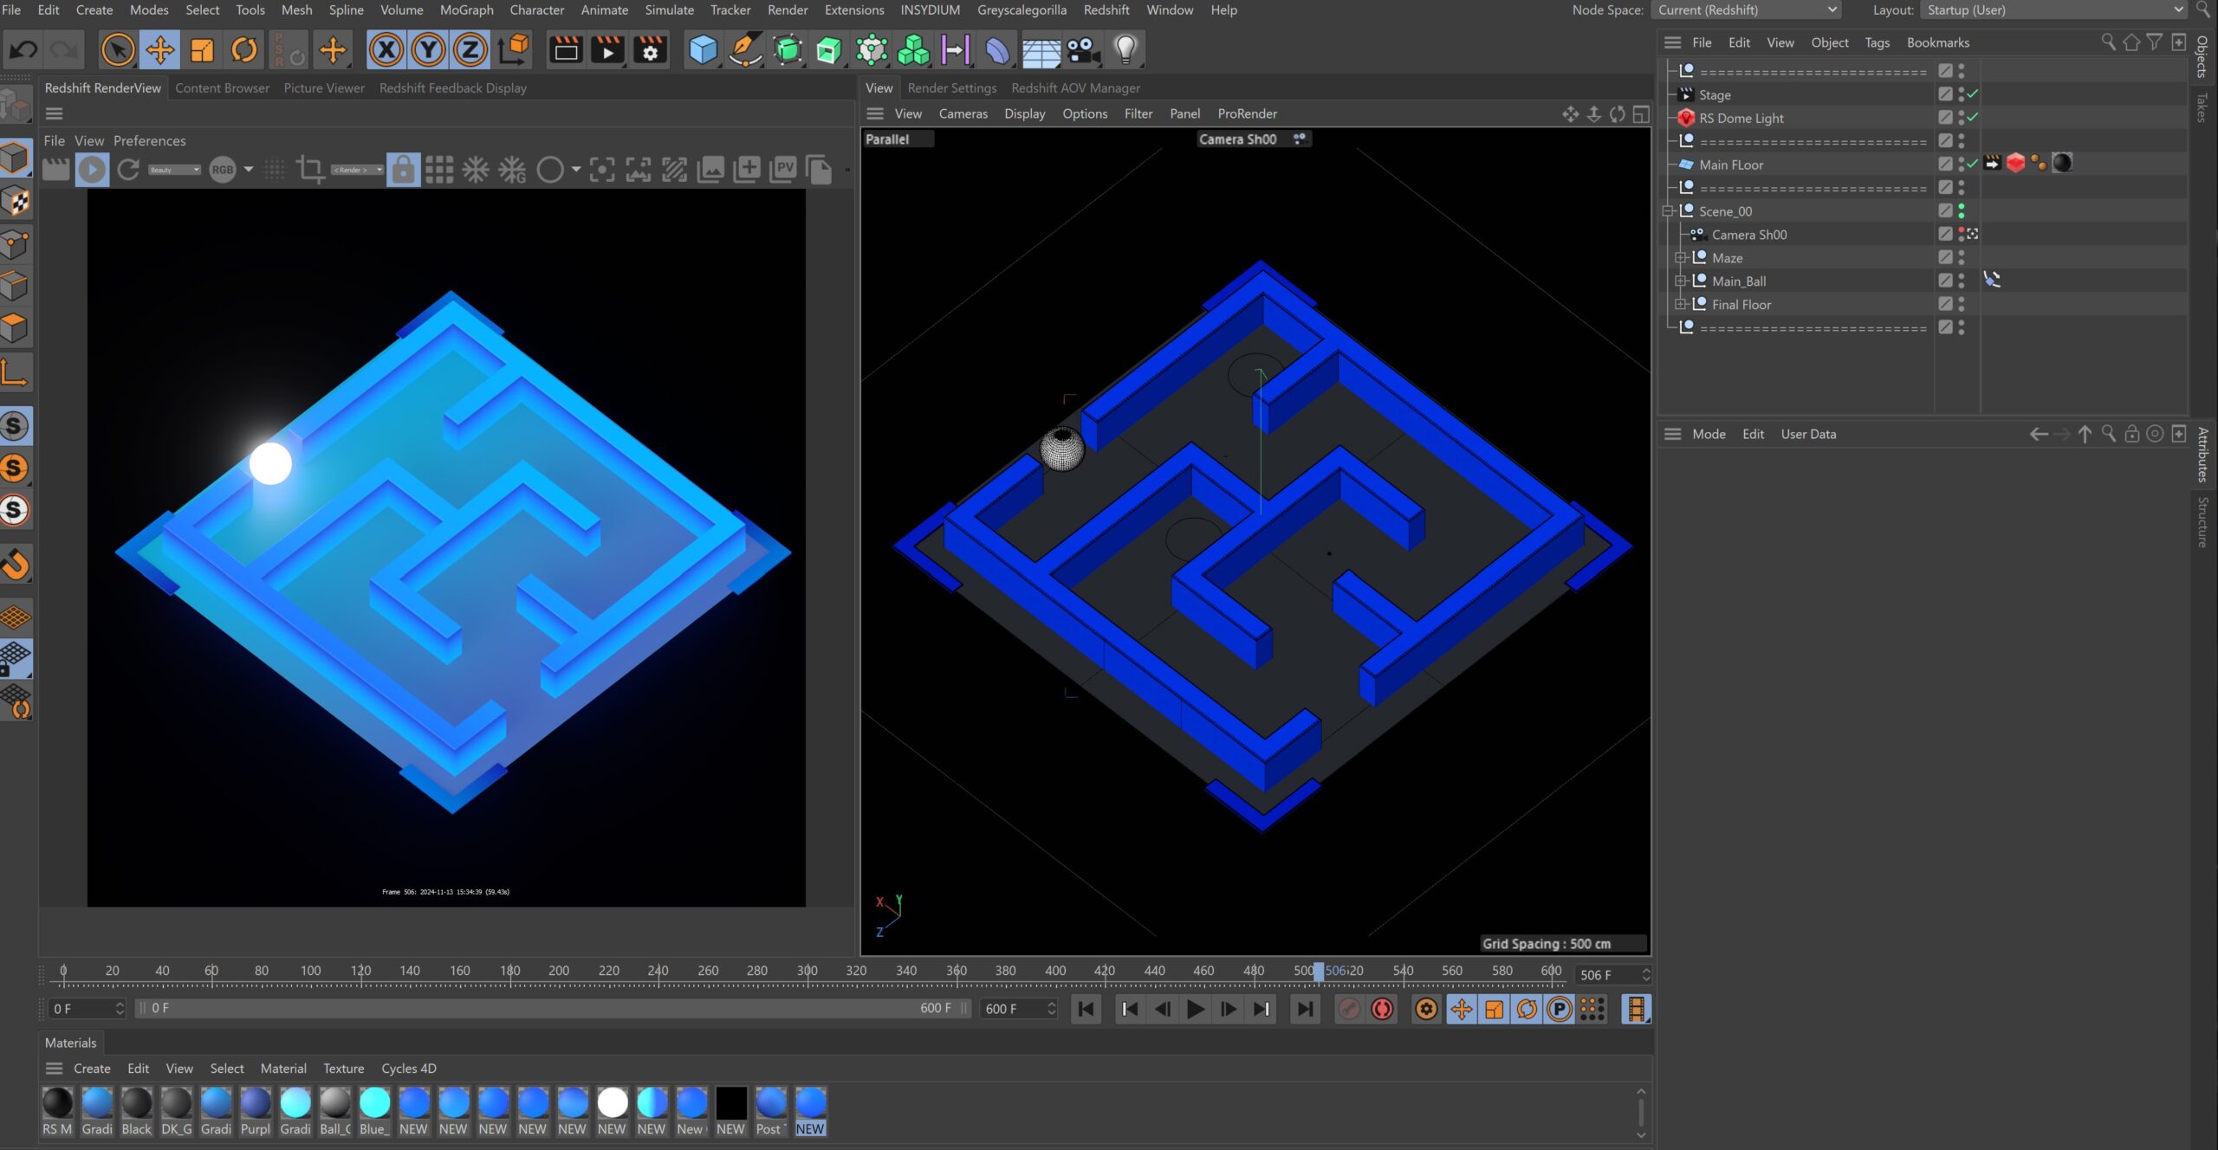Expand the Maze object tree

1680,258
